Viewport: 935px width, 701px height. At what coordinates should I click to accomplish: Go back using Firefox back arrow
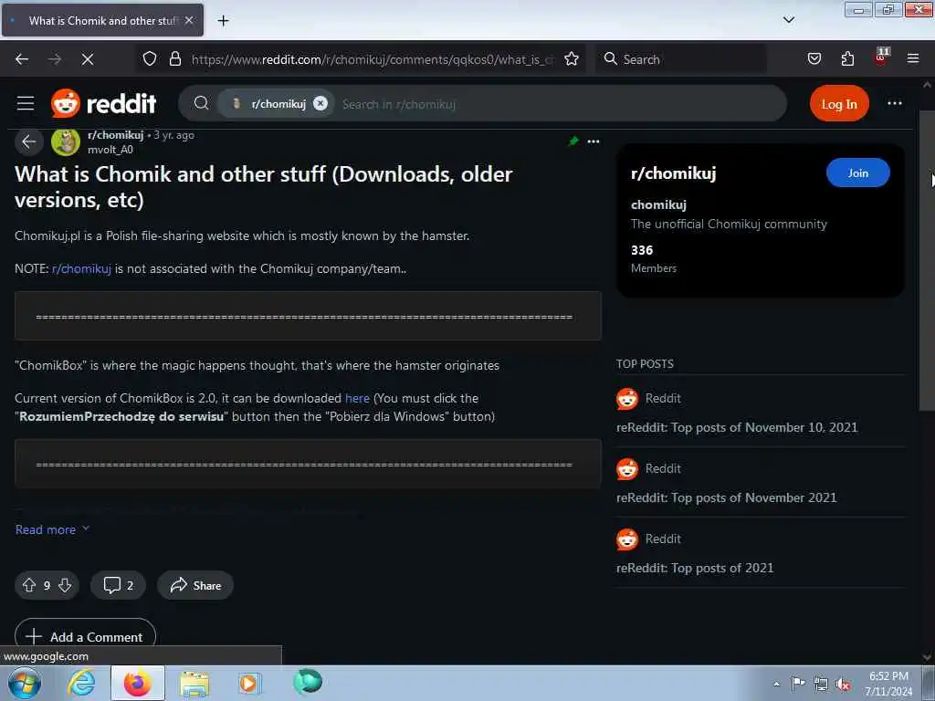point(22,59)
